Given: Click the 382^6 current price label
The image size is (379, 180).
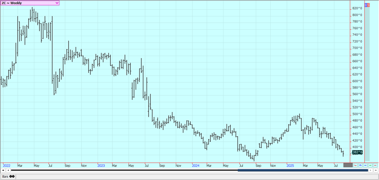Looking at the screenshot, I should point(357,152).
